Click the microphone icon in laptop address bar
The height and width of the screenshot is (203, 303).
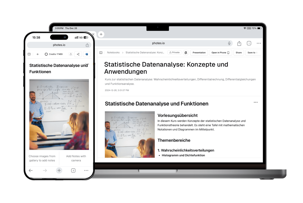coord(229,43)
